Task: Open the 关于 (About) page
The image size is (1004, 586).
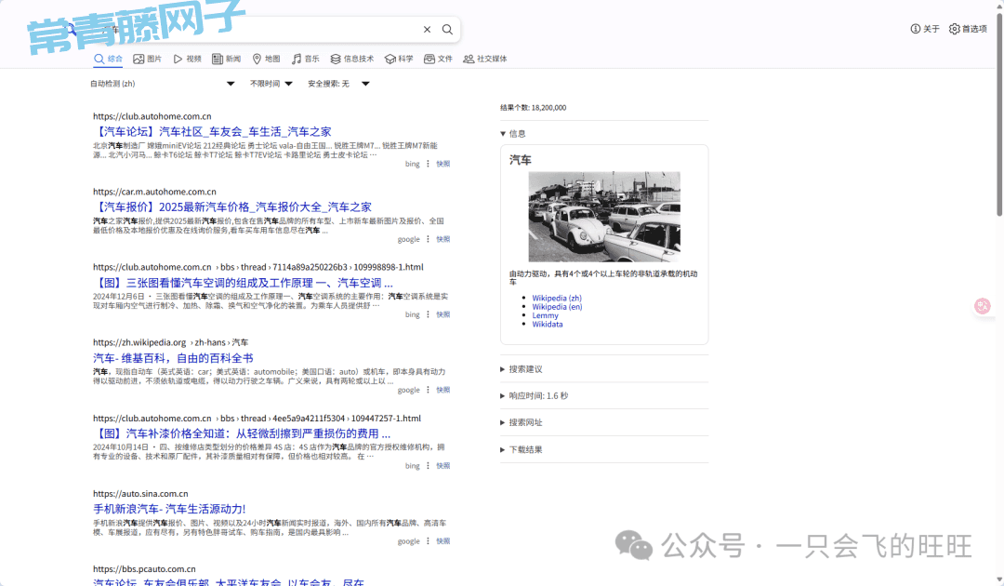Action: (925, 29)
